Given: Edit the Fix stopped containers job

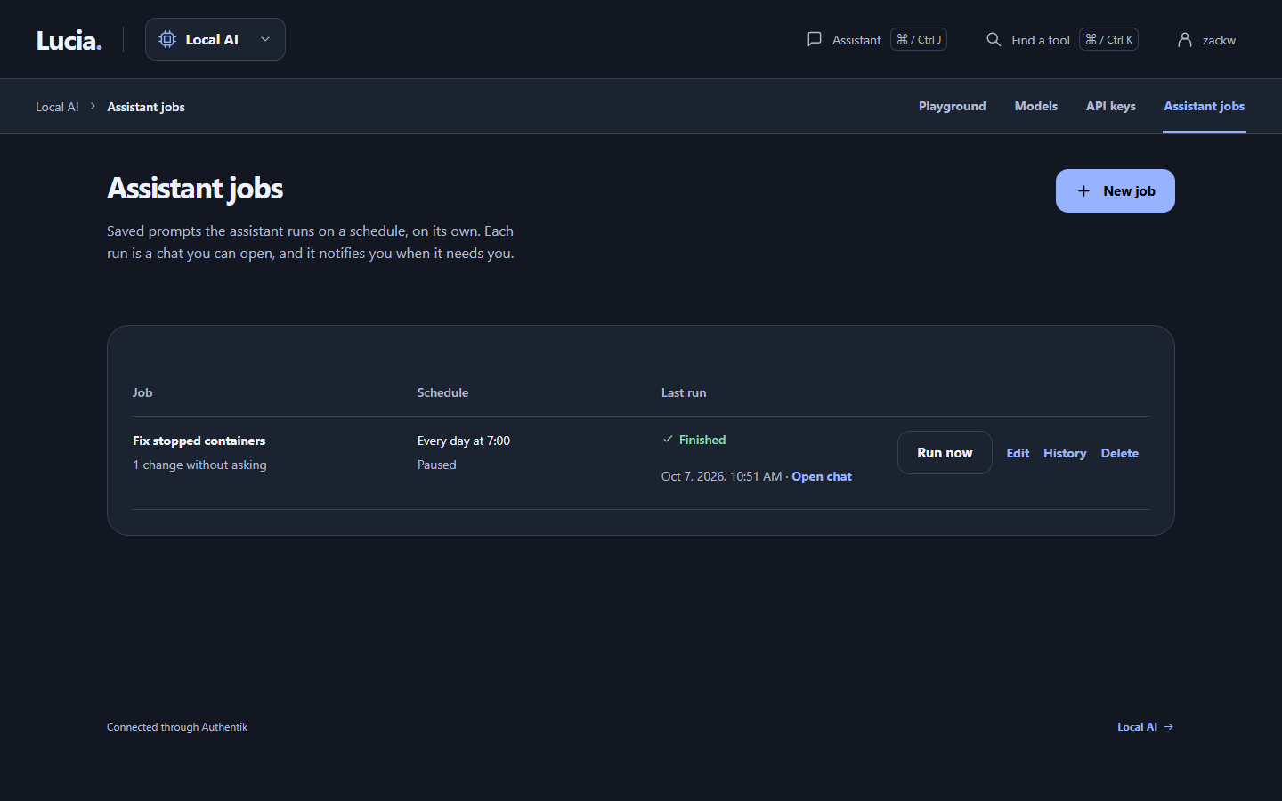Looking at the screenshot, I should pyautogui.click(x=1018, y=453).
